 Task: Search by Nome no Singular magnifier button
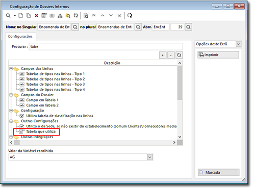tap(75, 27)
